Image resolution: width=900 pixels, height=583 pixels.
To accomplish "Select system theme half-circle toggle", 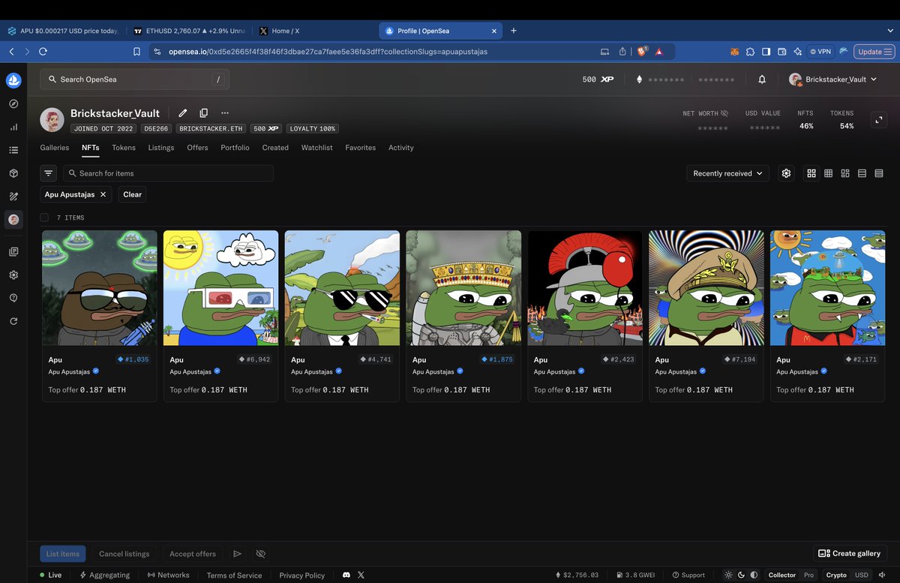I will pyautogui.click(x=754, y=575).
